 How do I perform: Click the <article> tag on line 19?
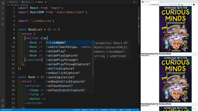(x=32, y=86)
